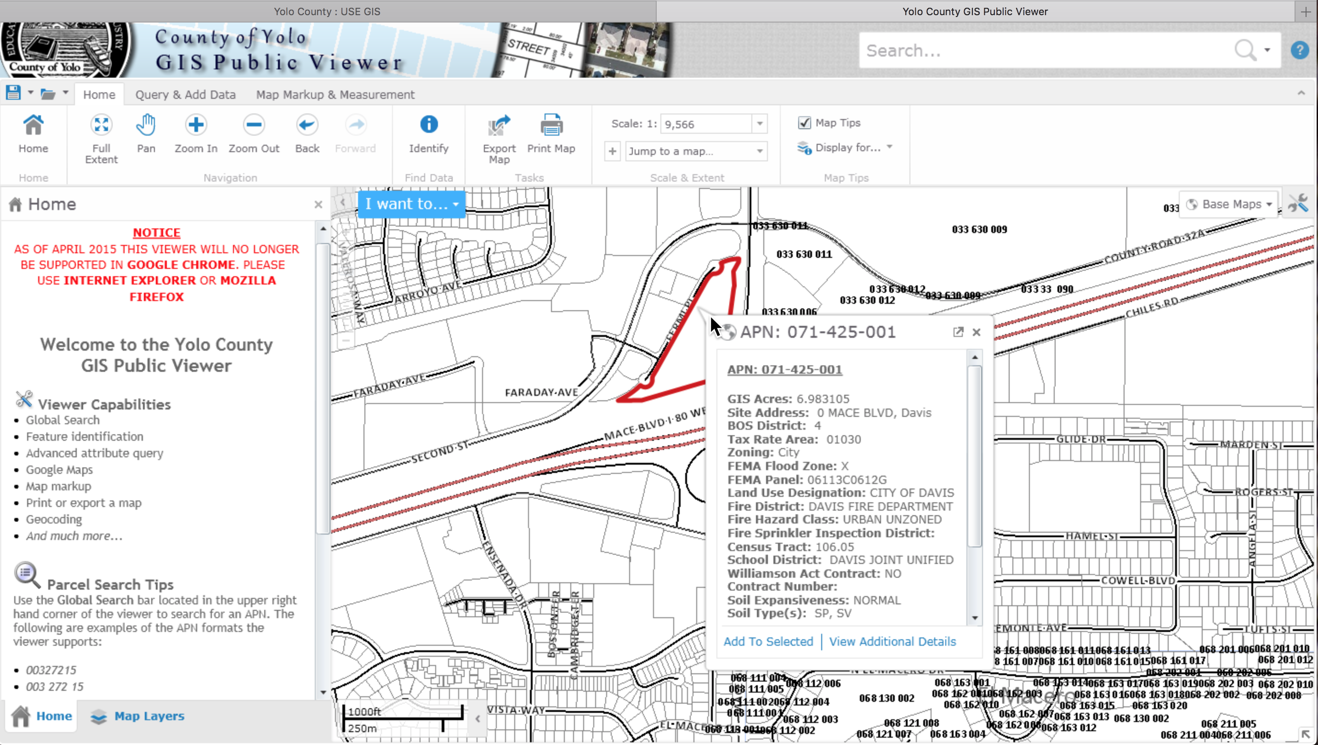Click the Full Extent tool icon
The width and height of the screenshot is (1318, 745).
(x=101, y=125)
